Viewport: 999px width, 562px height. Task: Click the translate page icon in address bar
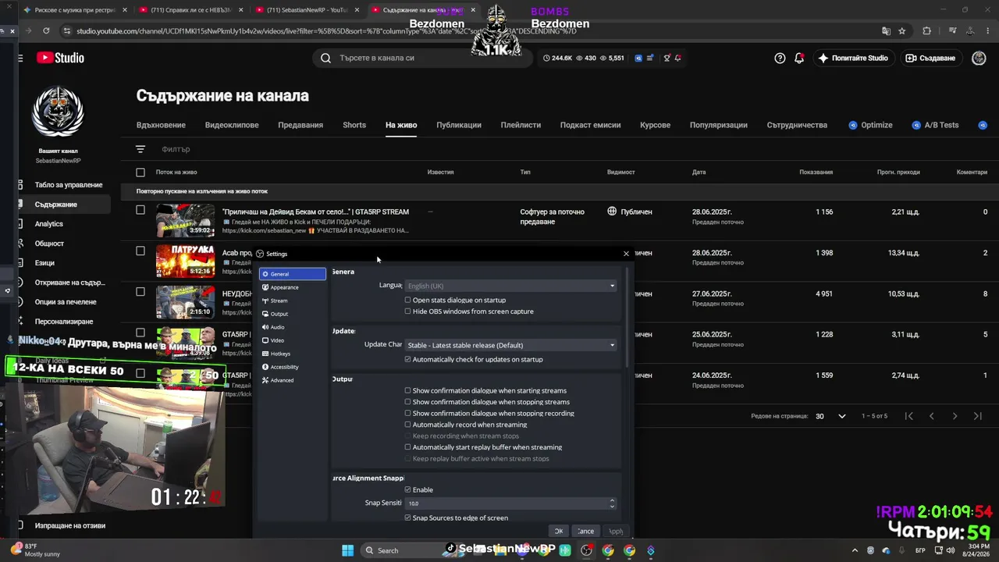pos(886,30)
